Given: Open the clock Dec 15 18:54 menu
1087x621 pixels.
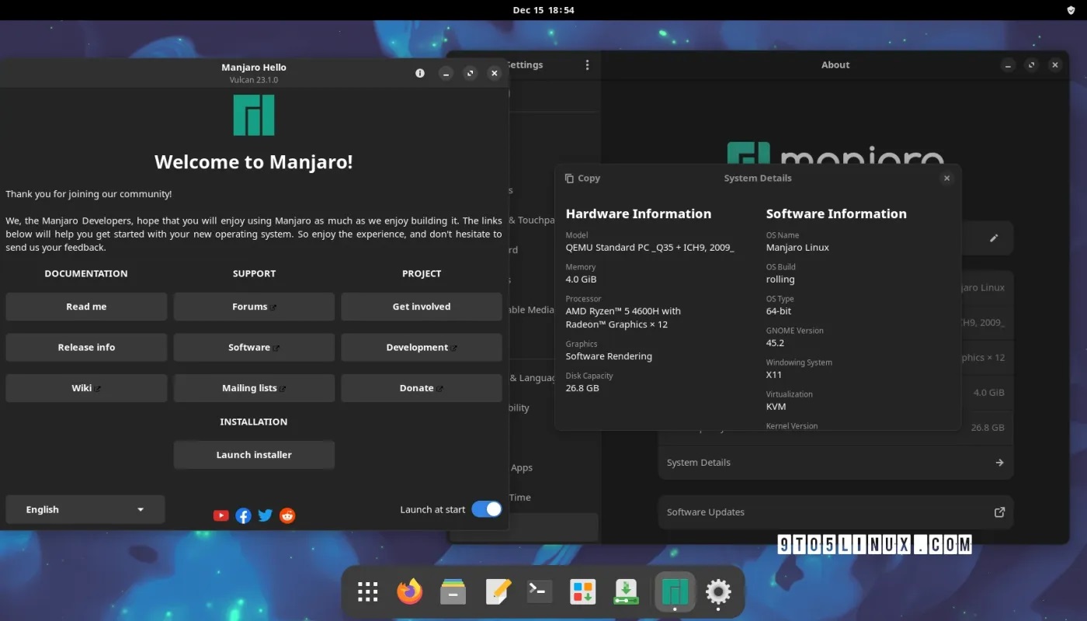Looking at the screenshot, I should (x=543, y=10).
